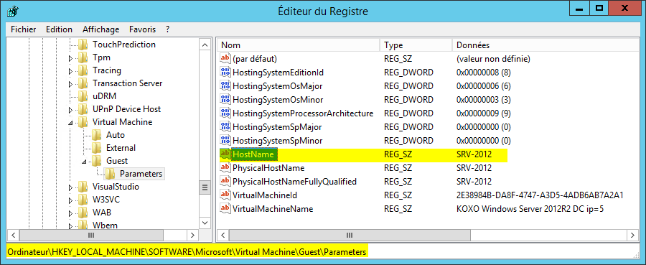Click the values pane scroll right arrow
Screen dimensions: 646x265
(633, 236)
